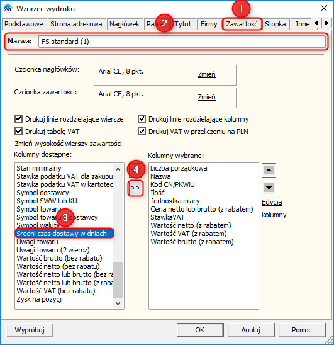Viewport: 334px width, 345px height.
Task: Select Ilość in chosen columns
Action: point(157,193)
